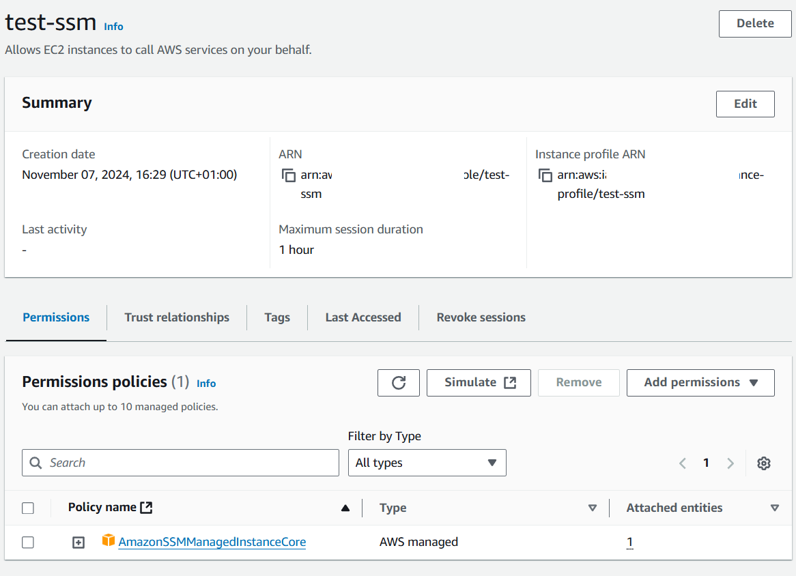The width and height of the screenshot is (796, 576).
Task: Select the AmazonSSMManagedInstanceCore row checkbox
Action: pos(28,542)
